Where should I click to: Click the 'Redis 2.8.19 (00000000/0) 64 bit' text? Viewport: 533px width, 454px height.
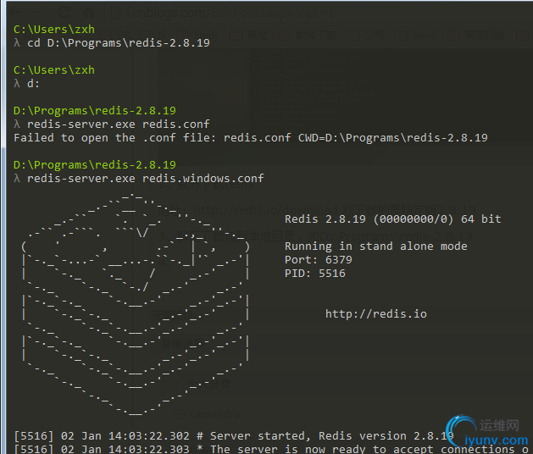tap(392, 219)
